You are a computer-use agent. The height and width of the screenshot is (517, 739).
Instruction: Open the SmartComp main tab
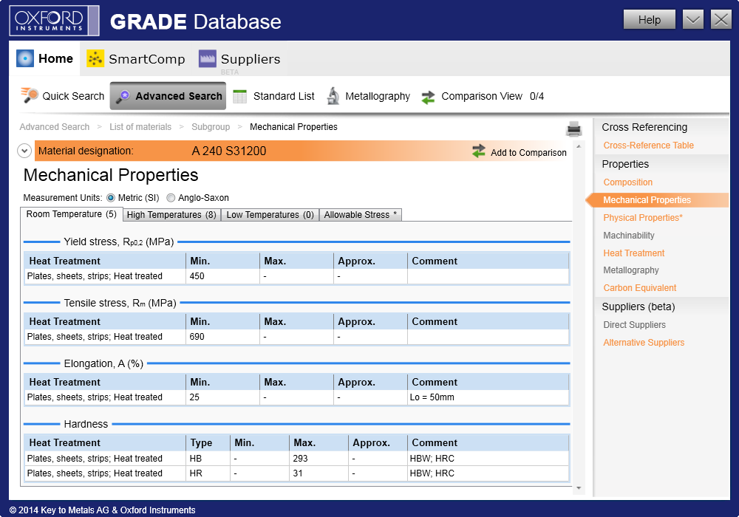pyautogui.click(x=136, y=58)
